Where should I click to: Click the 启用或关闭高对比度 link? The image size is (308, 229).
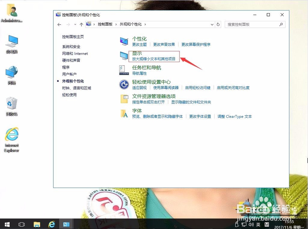point(233,88)
